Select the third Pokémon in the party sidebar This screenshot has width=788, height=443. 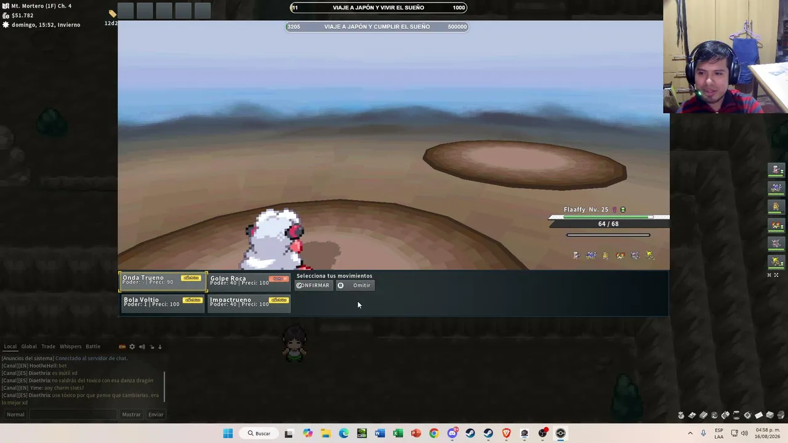click(776, 207)
